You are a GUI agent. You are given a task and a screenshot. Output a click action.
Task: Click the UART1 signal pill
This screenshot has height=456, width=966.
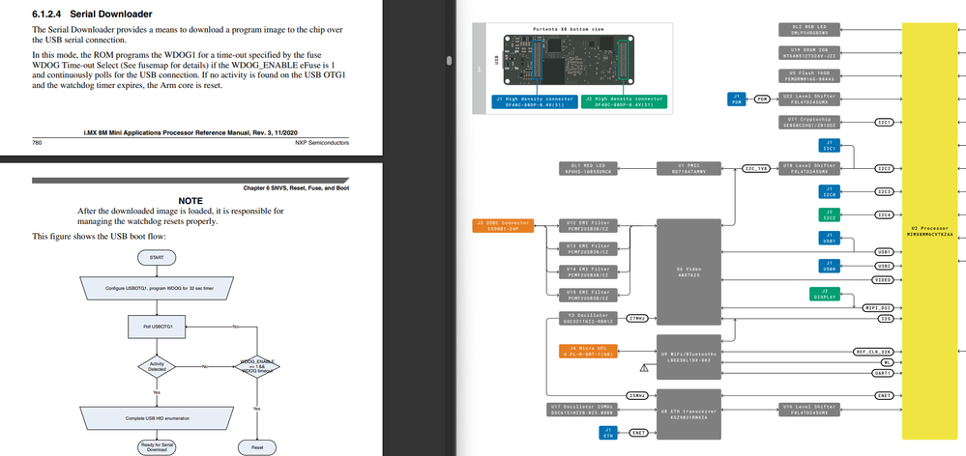click(884, 373)
